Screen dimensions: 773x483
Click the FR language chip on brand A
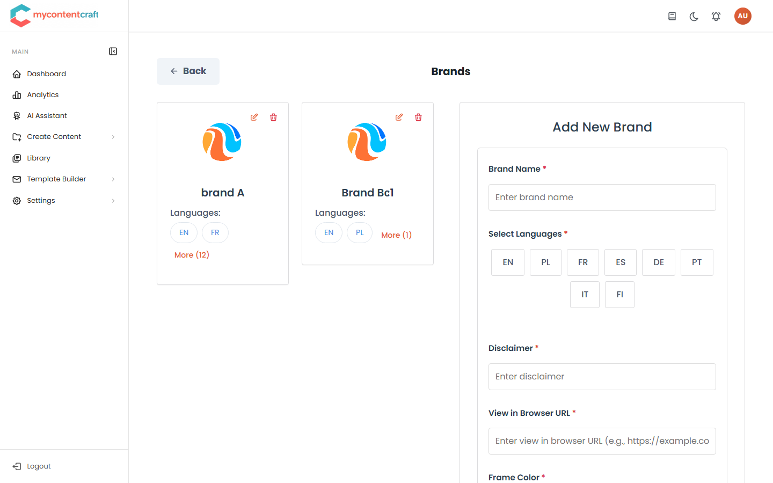(x=215, y=233)
